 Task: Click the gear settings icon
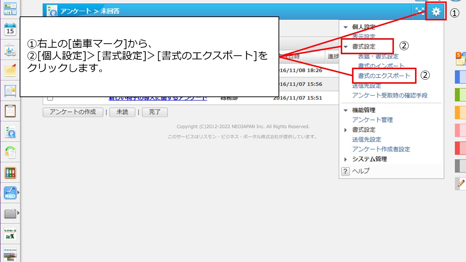(x=436, y=12)
